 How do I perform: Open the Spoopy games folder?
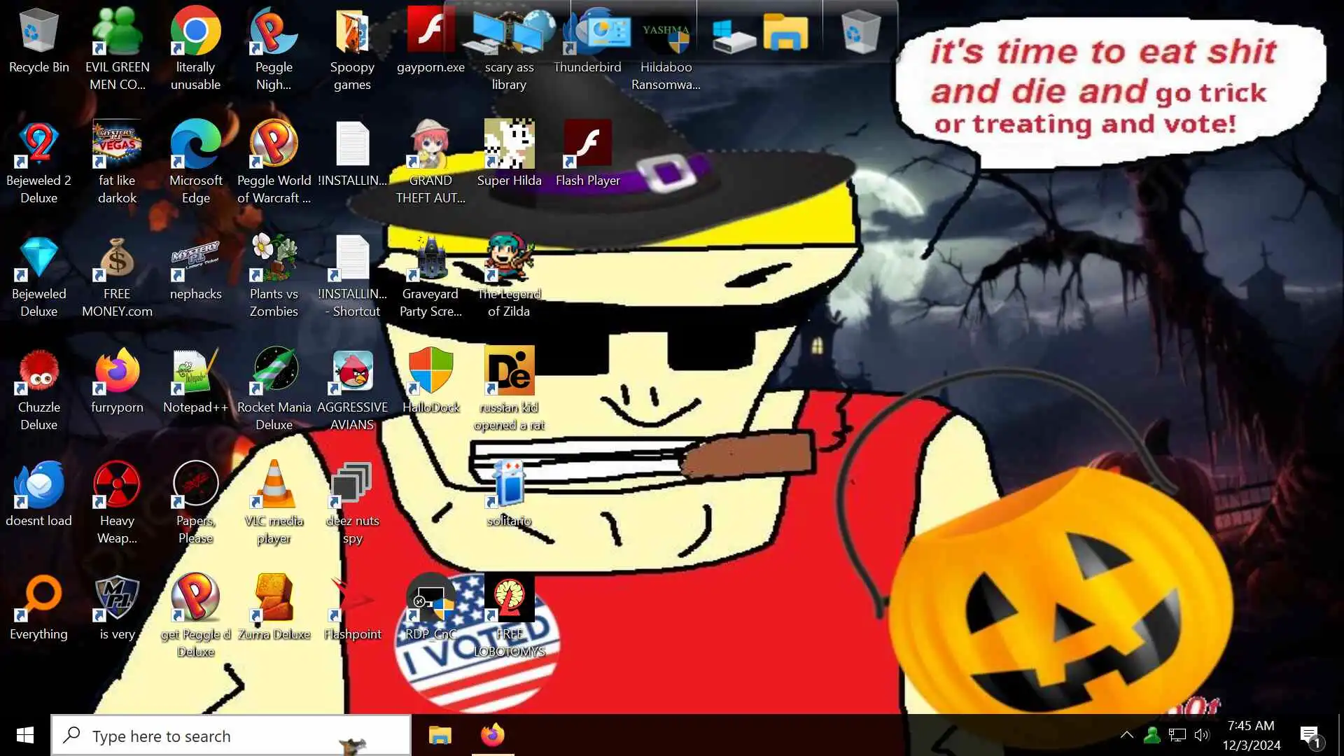pyautogui.click(x=352, y=32)
